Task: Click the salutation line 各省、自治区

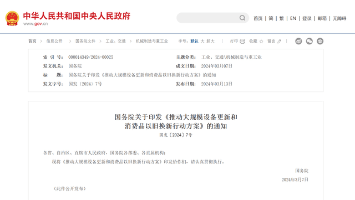Action: [x=104, y=153]
